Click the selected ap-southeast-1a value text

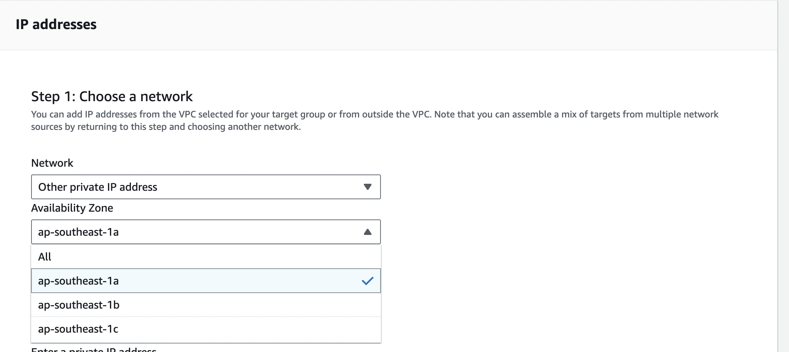(x=78, y=232)
